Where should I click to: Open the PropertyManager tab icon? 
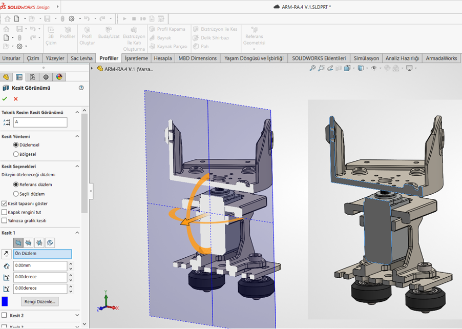19,77
